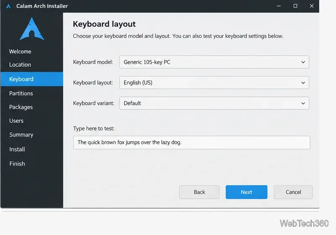
Task: Click the Arch logo in the title bar
Action: click(x=8, y=6)
